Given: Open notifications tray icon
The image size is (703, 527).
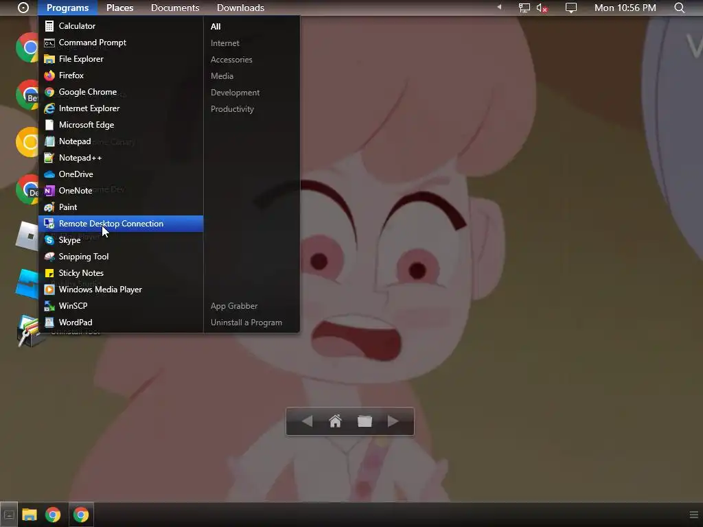Looking at the screenshot, I should [571, 8].
